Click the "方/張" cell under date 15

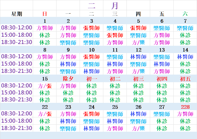click(44, 86)
